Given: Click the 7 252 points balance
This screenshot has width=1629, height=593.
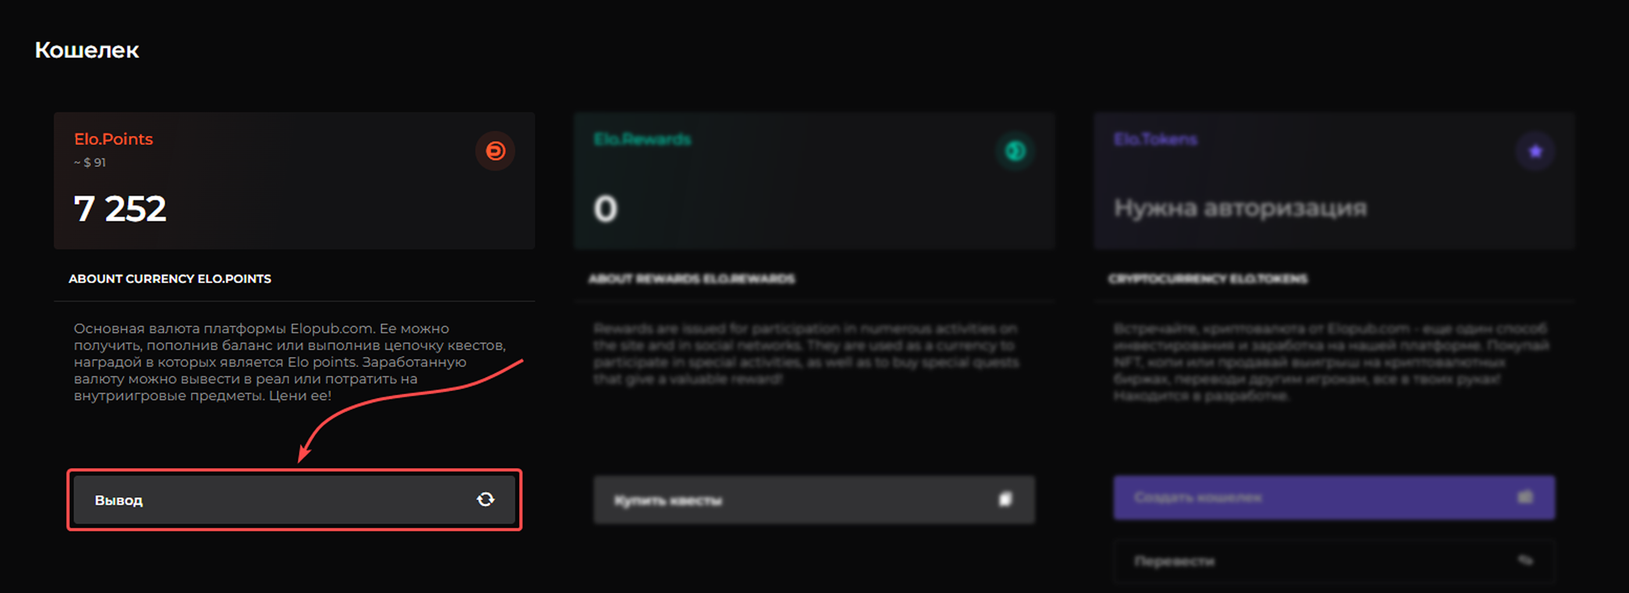Looking at the screenshot, I should click(x=120, y=209).
